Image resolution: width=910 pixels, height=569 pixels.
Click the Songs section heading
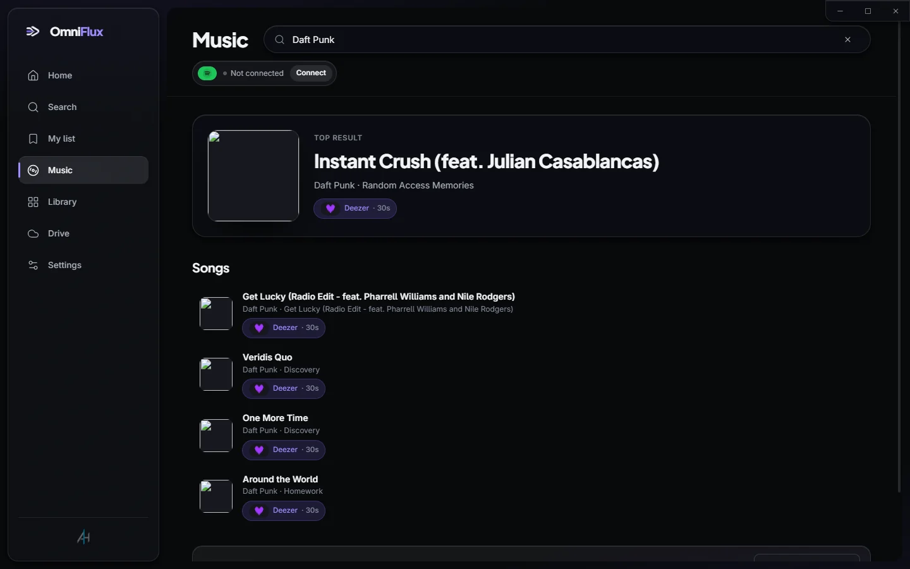coord(210,268)
